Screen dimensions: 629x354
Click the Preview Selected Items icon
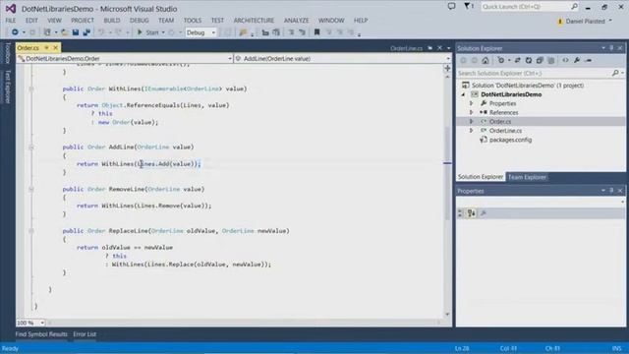(x=589, y=60)
